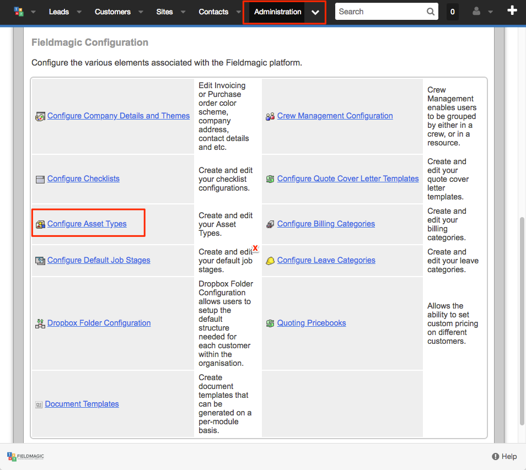Click the plus quick-create icon

[x=512, y=10]
